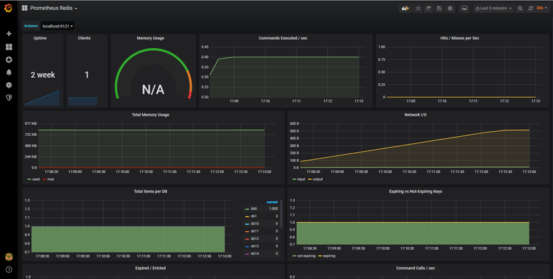Cycle view mode with monitor icon
553x279 pixels.
pos(464,8)
